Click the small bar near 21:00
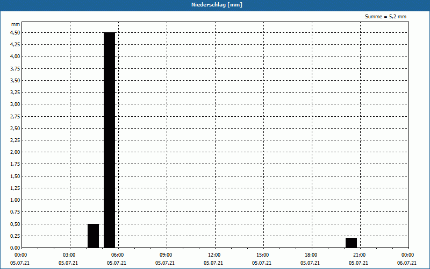 (x=352, y=243)
